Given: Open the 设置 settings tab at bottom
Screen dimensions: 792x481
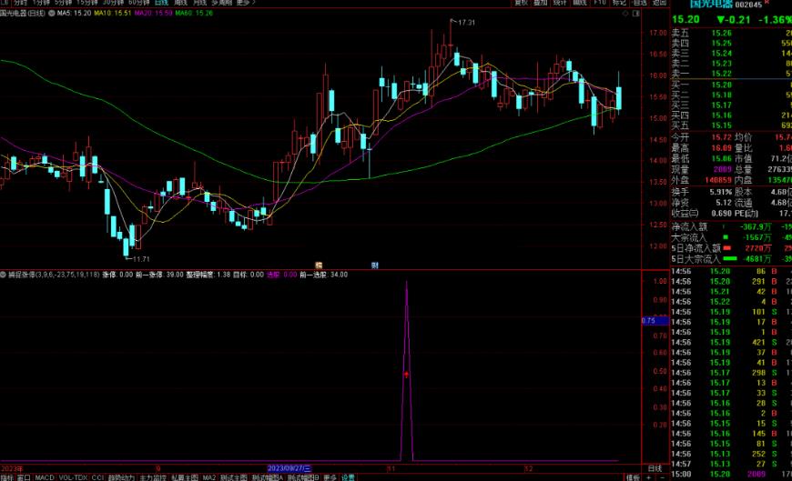Looking at the screenshot, I should pos(348,477).
